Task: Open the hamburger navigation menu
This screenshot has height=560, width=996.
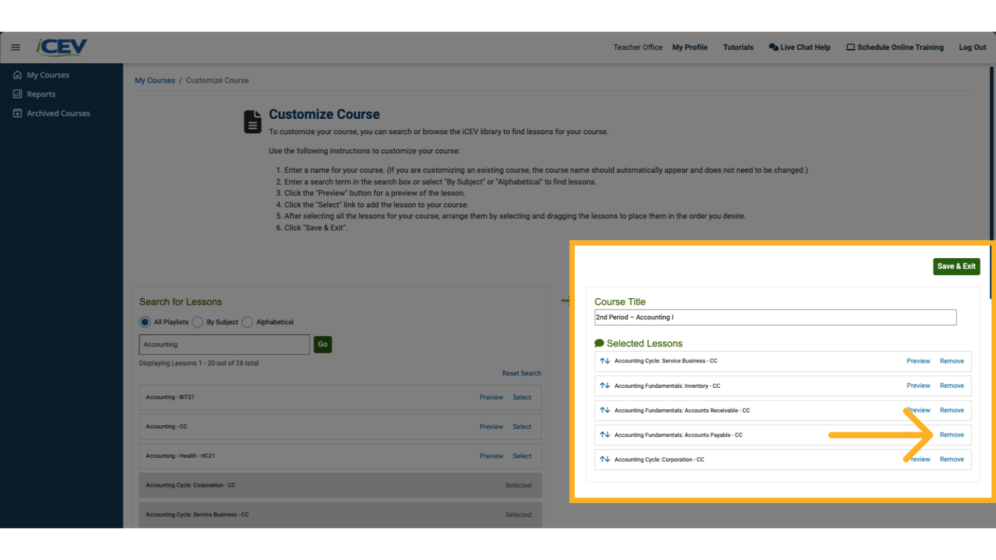Action: pos(16,47)
